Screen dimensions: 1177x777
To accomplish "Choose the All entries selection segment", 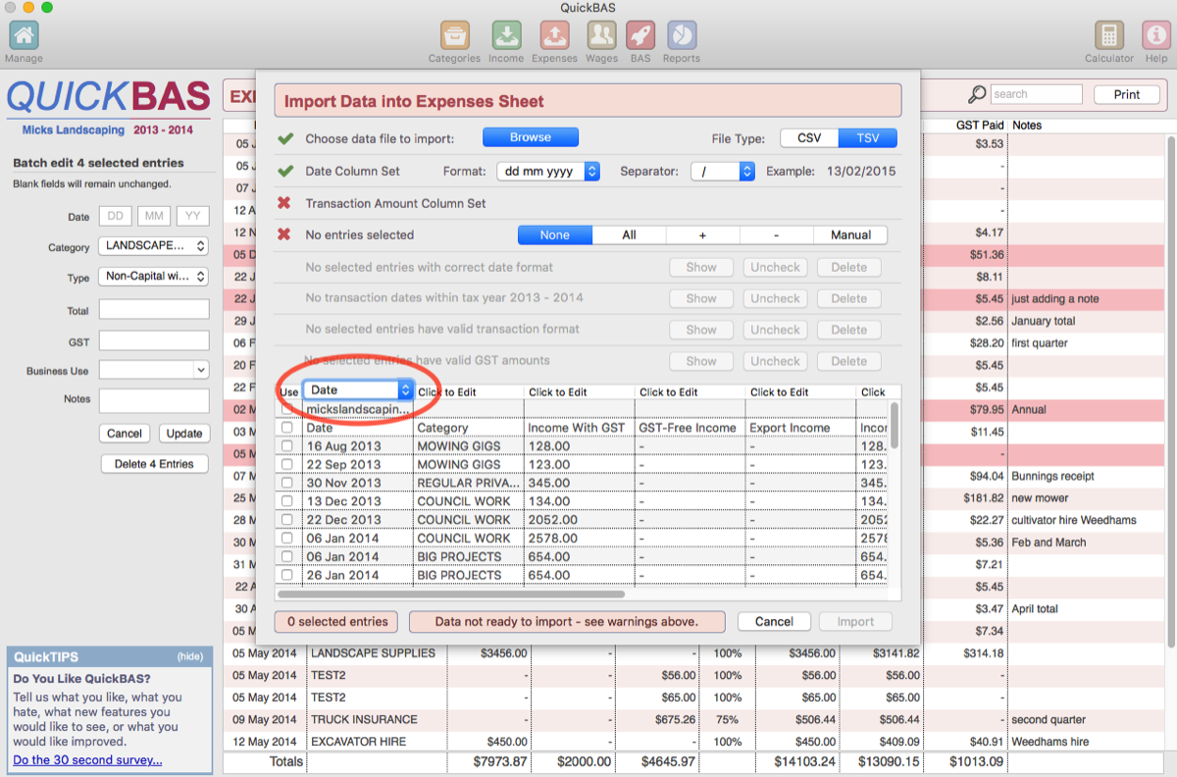I will tap(629, 234).
